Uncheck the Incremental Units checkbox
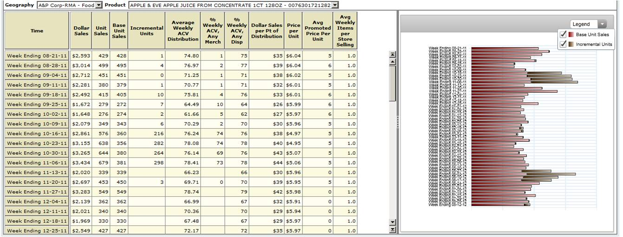623x237 pixels. pos(563,44)
